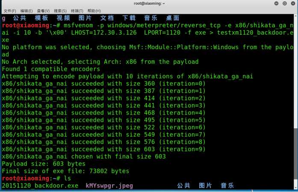Click the 'No Arch selected' output line
This screenshot has height=192, width=298.
click(100, 62)
